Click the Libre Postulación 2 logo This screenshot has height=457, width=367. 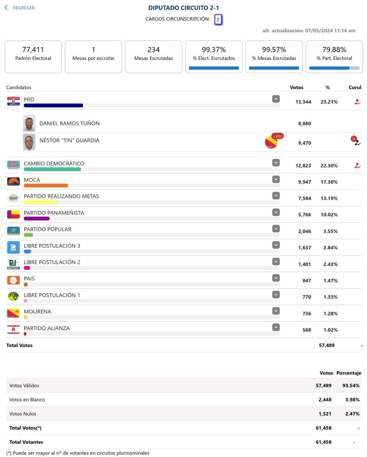pos(13,264)
